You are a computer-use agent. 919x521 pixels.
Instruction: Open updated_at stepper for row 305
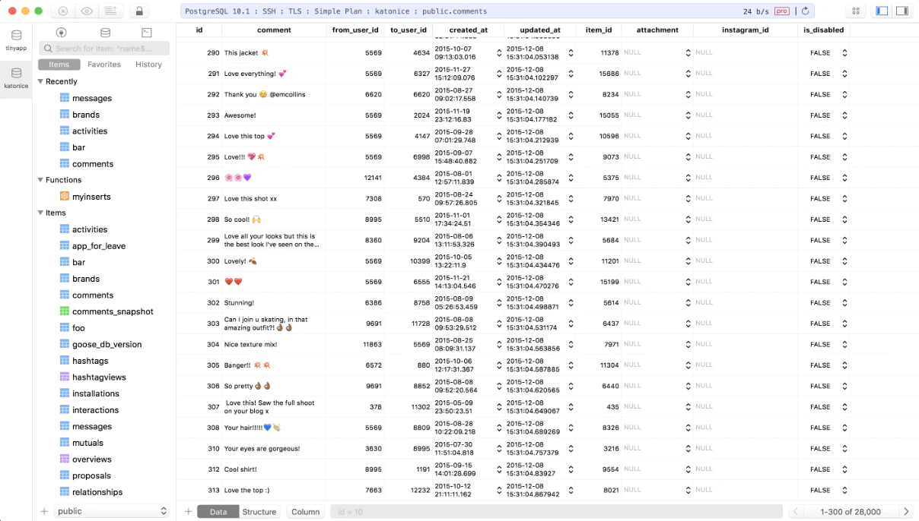tap(571, 365)
